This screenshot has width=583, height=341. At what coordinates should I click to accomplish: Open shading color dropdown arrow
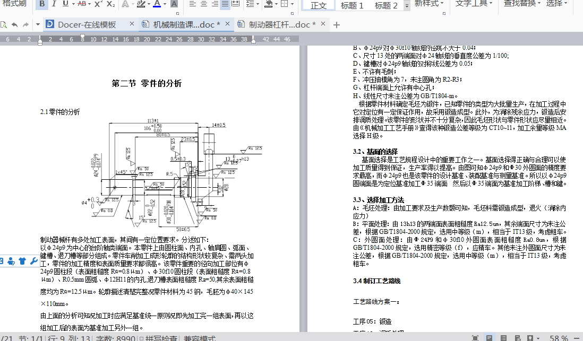coord(276,4)
